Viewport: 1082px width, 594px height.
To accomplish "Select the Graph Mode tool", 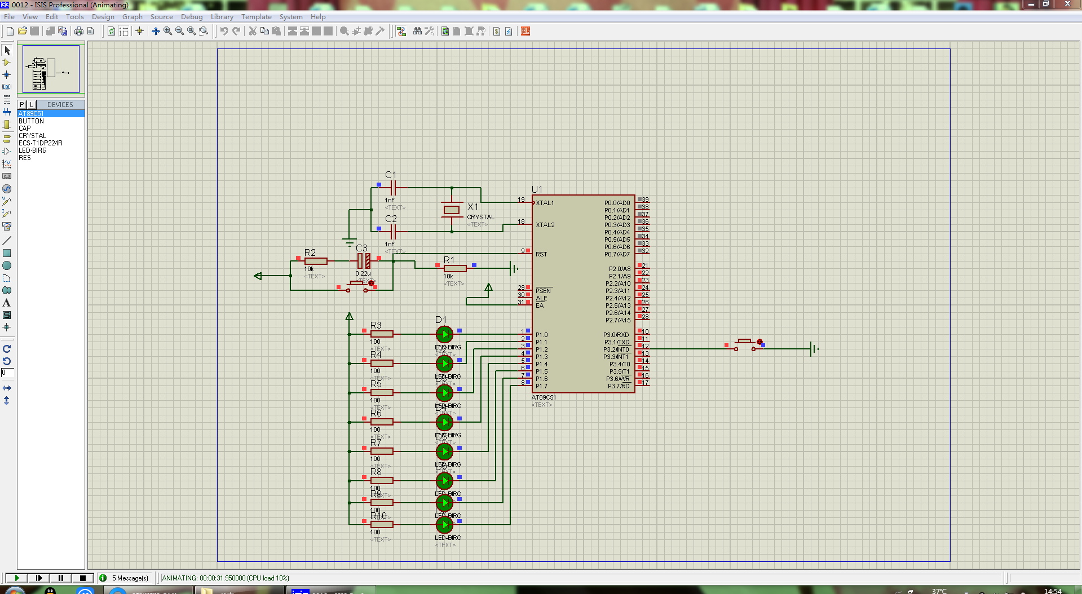I will (x=7, y=163).
